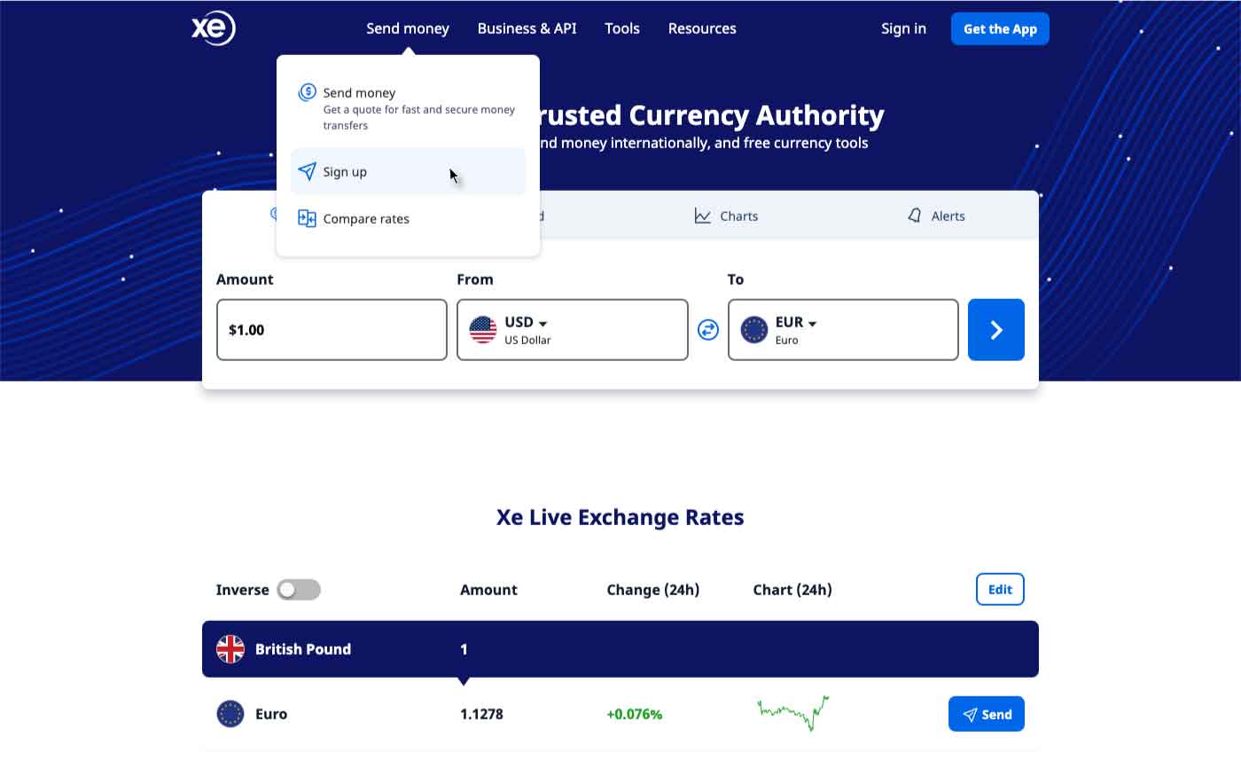The image size is (1241, 769).
Task: Click the bell icon beside Alerts
Action: (915, 216)
